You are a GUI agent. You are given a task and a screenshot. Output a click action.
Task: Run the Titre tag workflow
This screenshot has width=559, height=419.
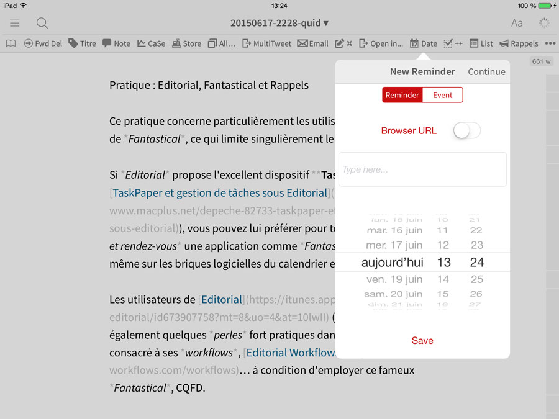pos(82,43)
